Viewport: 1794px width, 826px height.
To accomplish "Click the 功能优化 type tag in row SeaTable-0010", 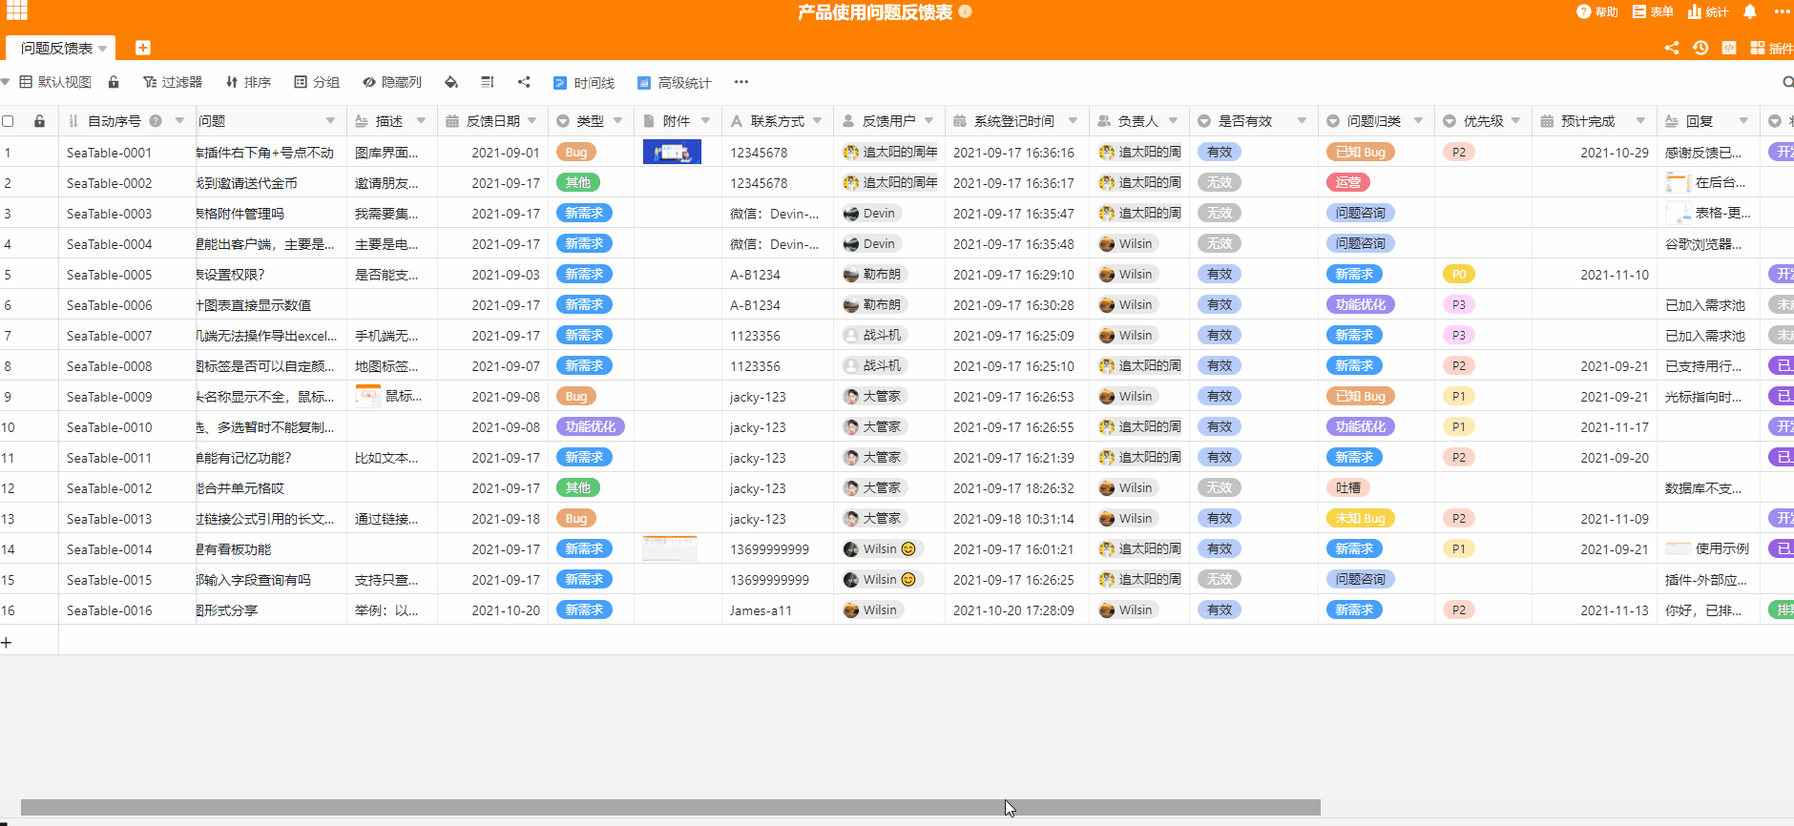I will tap(591, 426).
